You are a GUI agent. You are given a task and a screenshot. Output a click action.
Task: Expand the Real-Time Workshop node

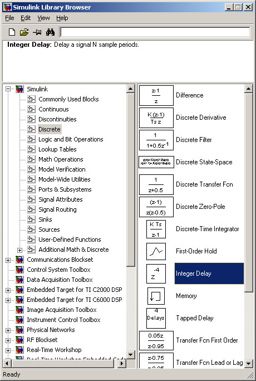pos(8,350)
